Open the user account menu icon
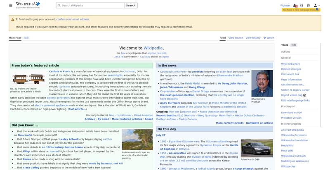330x170 pixels. [x=316, y=5]
